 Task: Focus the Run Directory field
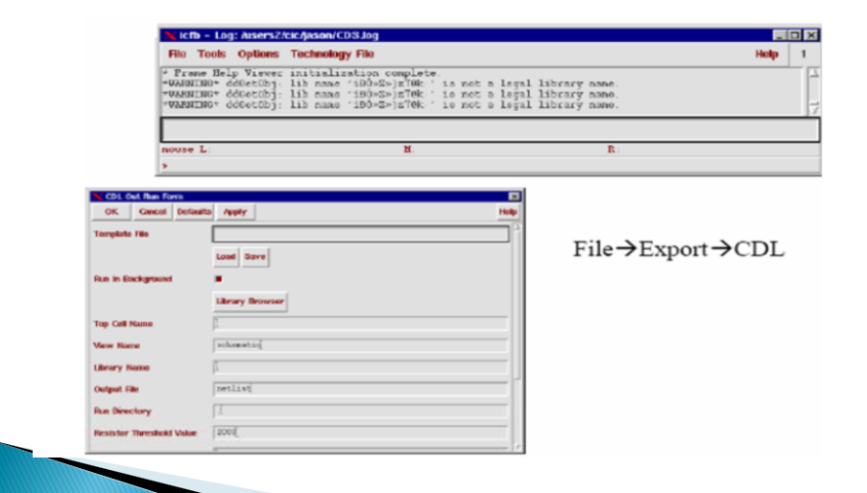[x=360, y=411]
